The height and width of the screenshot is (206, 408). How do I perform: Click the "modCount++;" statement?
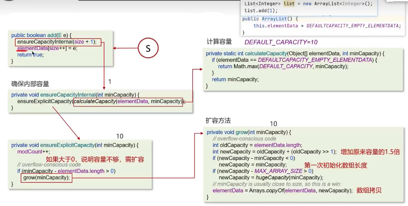click(x=34, y=152)
